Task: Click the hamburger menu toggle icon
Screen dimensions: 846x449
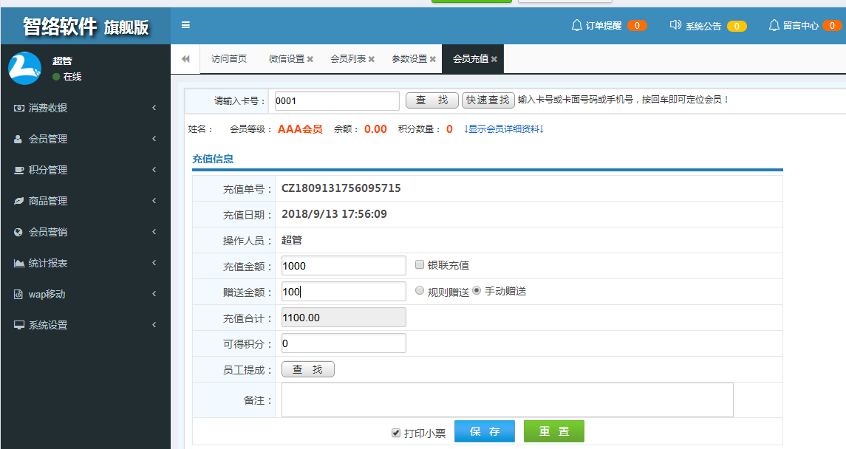Action: pos(185,25)
